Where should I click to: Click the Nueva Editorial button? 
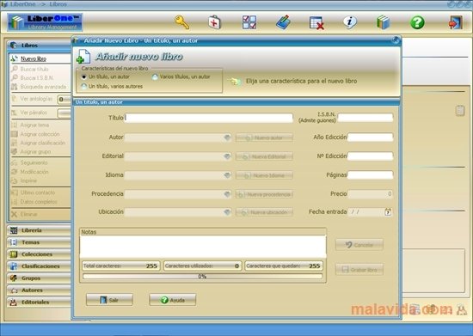264,156
